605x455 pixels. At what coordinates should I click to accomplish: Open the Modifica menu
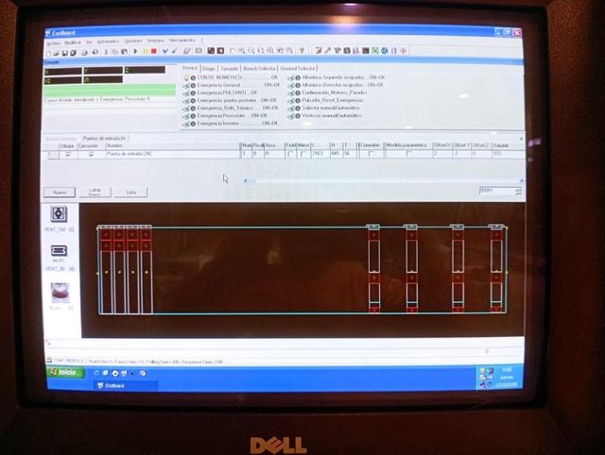point(73,42)
